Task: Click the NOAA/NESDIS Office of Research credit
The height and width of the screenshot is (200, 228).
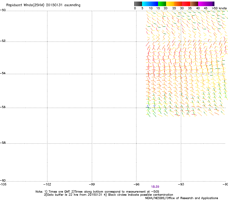Action: point(181,198)
